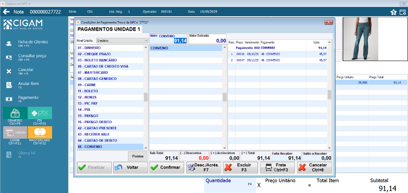This screenshot has height=193, width=408.
Task: Click the Desc./Acrés. F7 button
Action: click(x=203, y=168)
